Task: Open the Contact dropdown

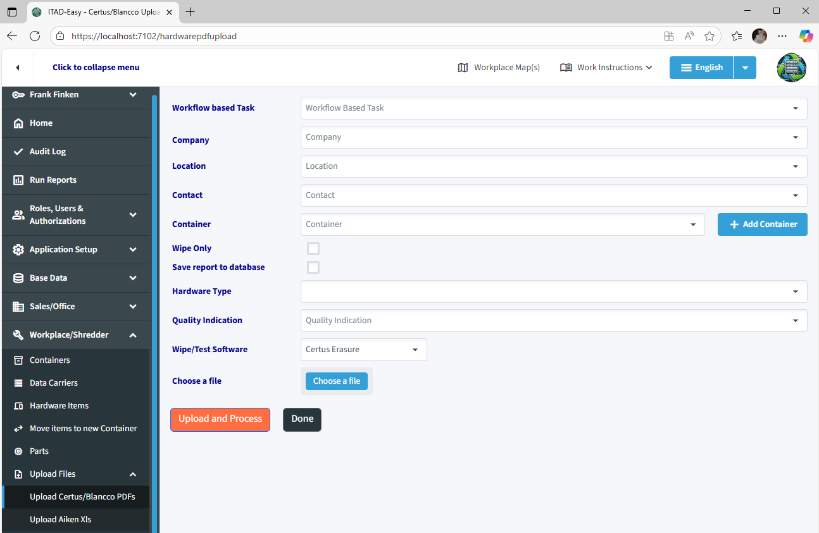Action: pos(554,195)
